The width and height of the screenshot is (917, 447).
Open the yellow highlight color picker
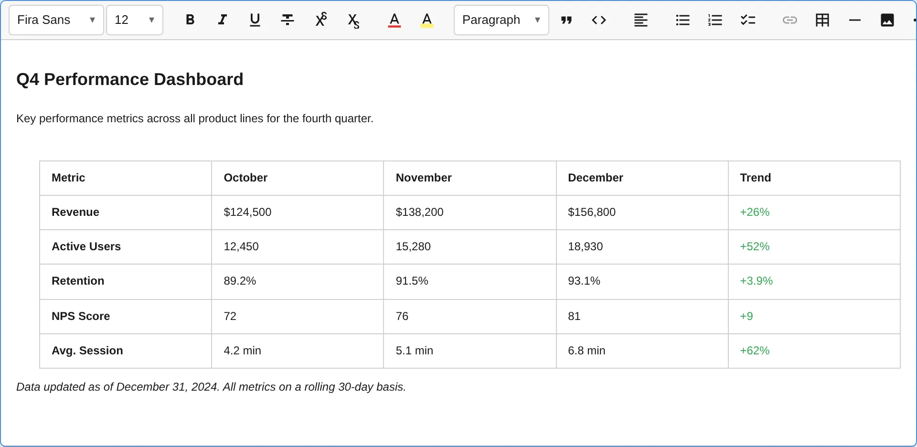427,20
